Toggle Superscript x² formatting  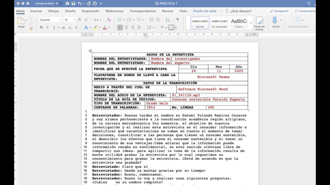pyautogui.click(x=77, y=27)
